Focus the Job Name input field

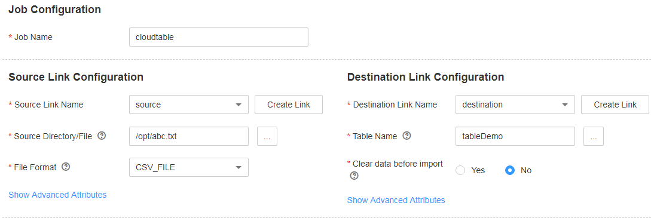coord(219,37)
